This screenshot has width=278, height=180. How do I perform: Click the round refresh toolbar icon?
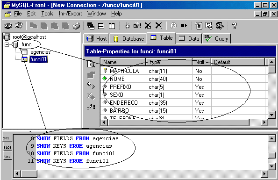coord(173,26)
